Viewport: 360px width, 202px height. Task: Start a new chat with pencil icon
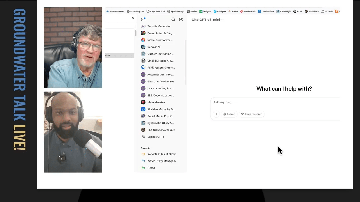pyautogui.click(x=181, y=19)
